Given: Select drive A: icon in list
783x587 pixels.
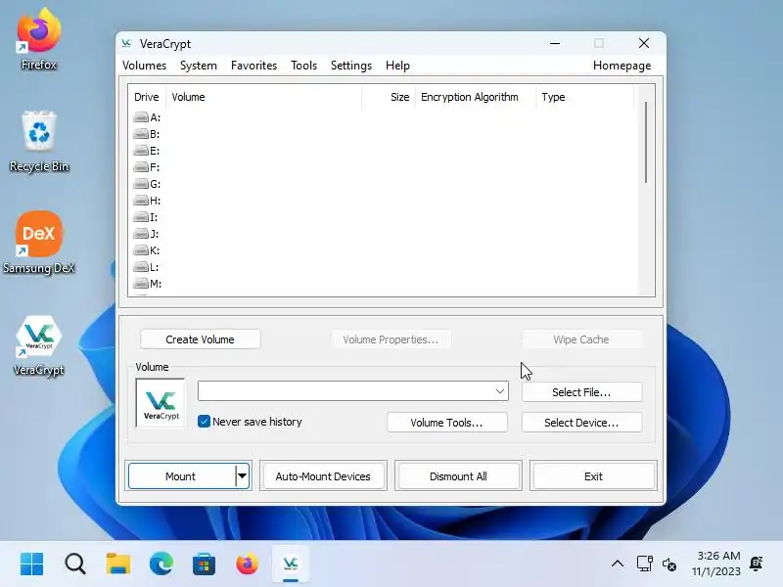Looking at the screenshot, I should (141, 117).
